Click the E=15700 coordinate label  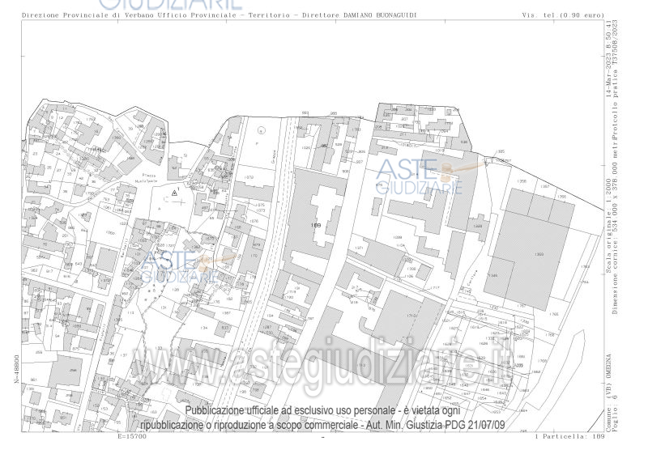[132, 437]
